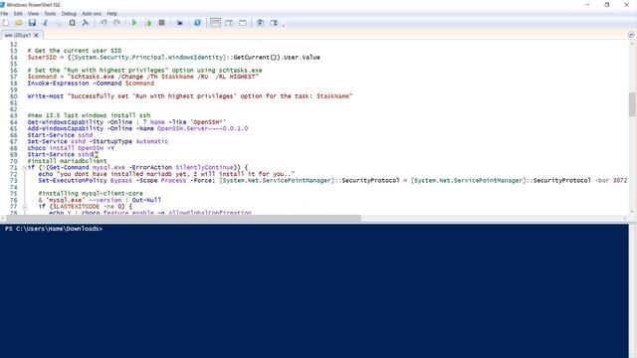Image resolution: width=637 pixels, height=358 pixels.
Task: Show command window icon
Action: (261, 23)
